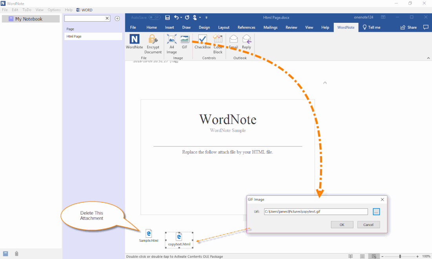Image resolution: width=432 pixels, height=259 pixels.
Task: Adjust the zoom slider handle
Action: tap(400, 256)
